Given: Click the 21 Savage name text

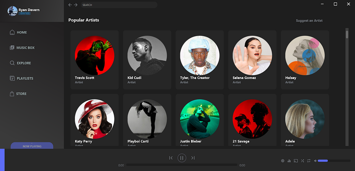Looking at the screenshot, I should point(241,141).
